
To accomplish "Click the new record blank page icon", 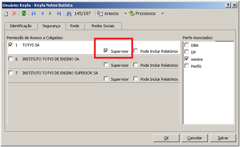I will point(6,13).
